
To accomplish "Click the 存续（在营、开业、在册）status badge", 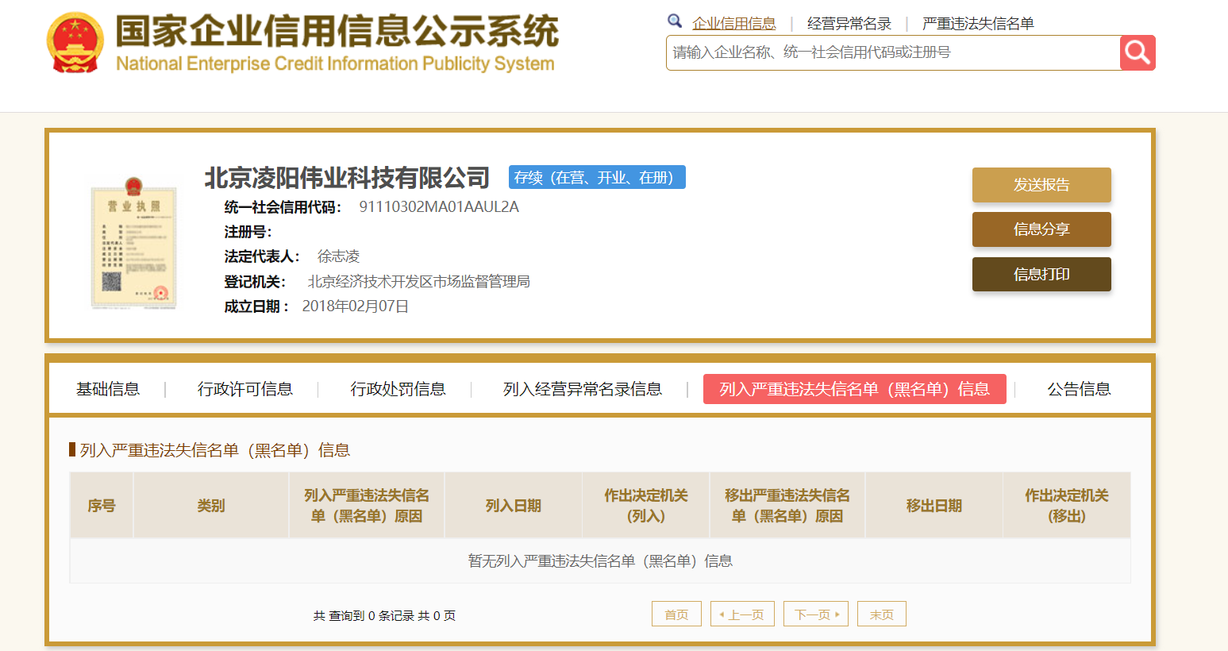I will coord(597,178).
